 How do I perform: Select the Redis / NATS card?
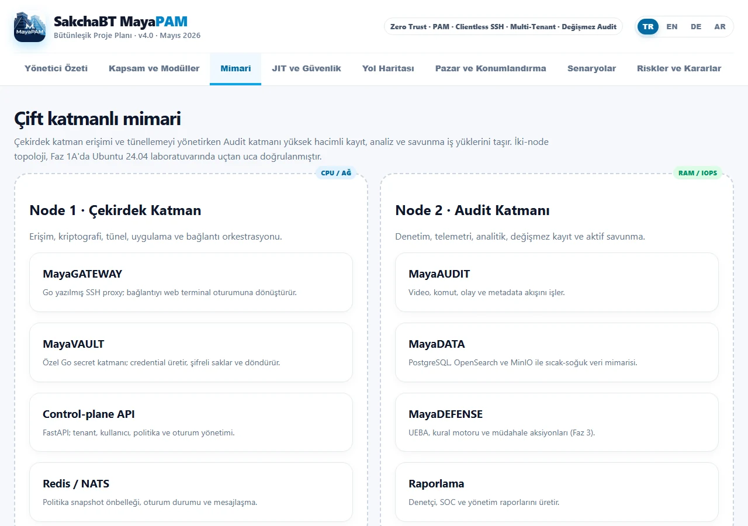click(191, 492)
